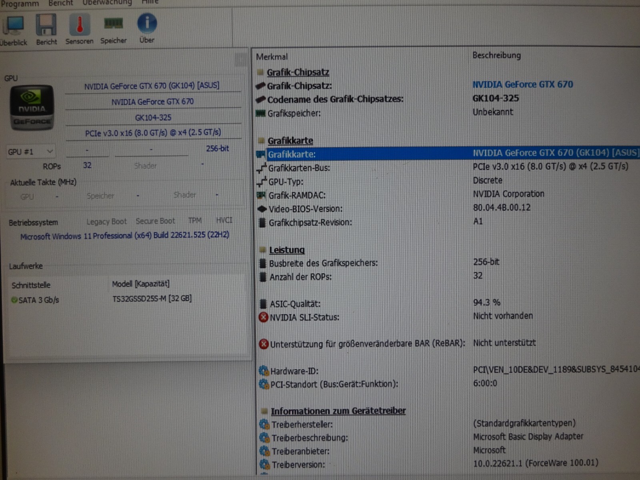Click the Hardware-ID gear icon
Image resolution: width=640 pixels, height=480 pixels.
264,371
